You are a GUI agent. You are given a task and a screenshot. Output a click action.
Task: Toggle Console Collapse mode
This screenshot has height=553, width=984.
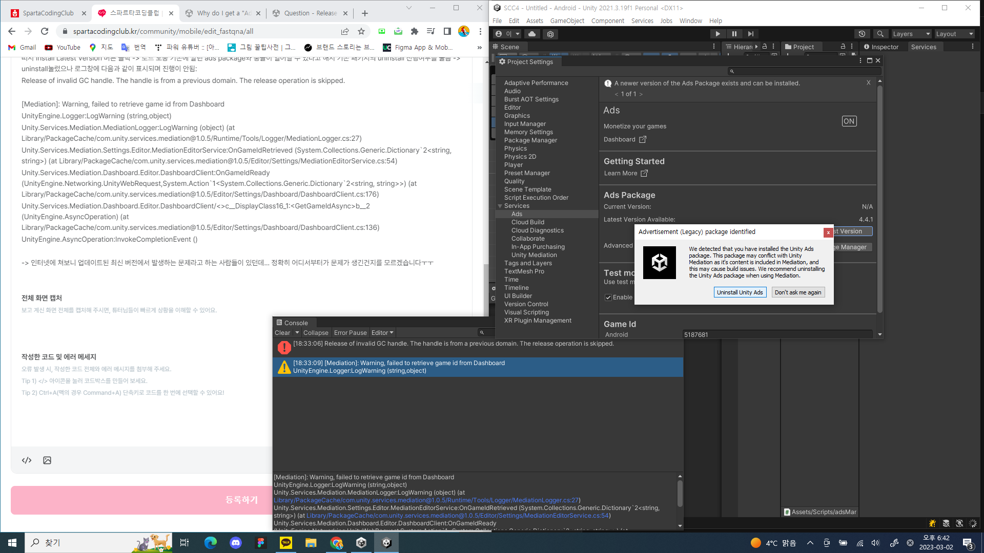(x=316, y=333)
